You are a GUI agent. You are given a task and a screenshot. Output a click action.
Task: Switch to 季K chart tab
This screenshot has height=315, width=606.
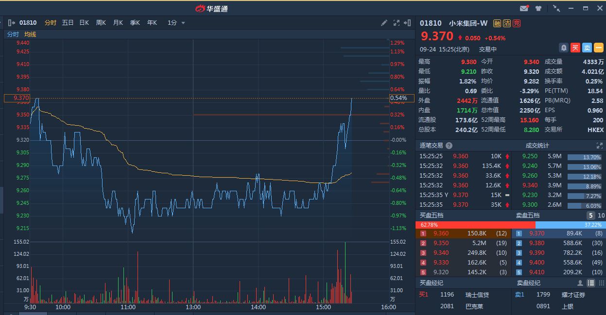point(135,23)
